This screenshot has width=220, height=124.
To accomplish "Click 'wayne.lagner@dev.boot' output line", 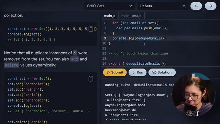I will point(125,105).
